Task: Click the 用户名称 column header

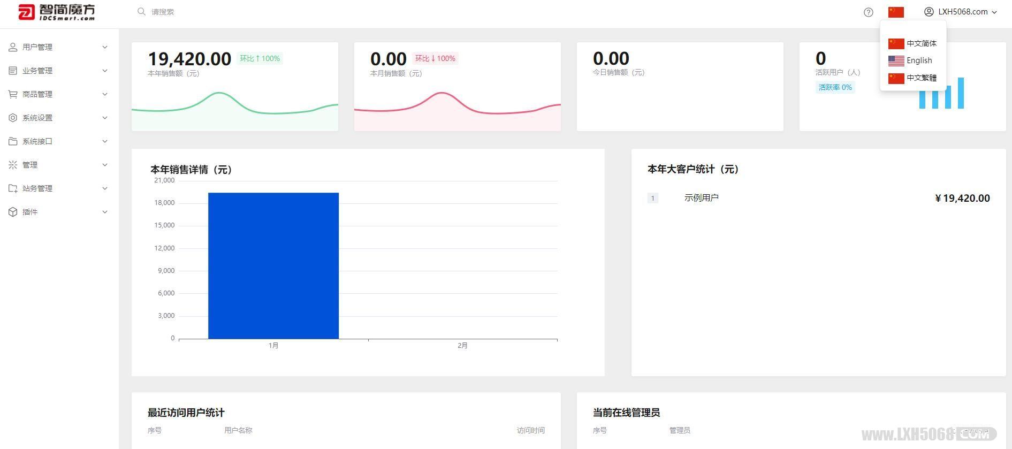Action: tap(238, 430)
